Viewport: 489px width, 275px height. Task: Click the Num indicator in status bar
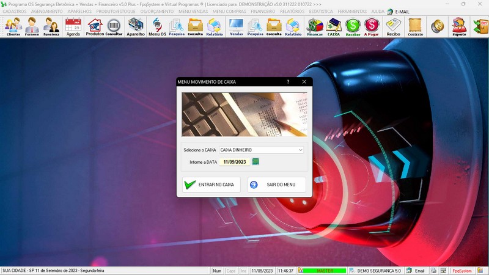[x=217, y=271]
